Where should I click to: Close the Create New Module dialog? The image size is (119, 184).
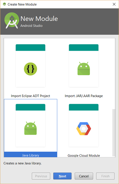[x=114, y=4]
